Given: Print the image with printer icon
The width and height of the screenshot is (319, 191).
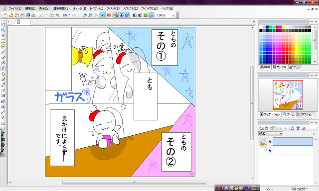Looking at the screenshot, I should [x=33, y=15].
